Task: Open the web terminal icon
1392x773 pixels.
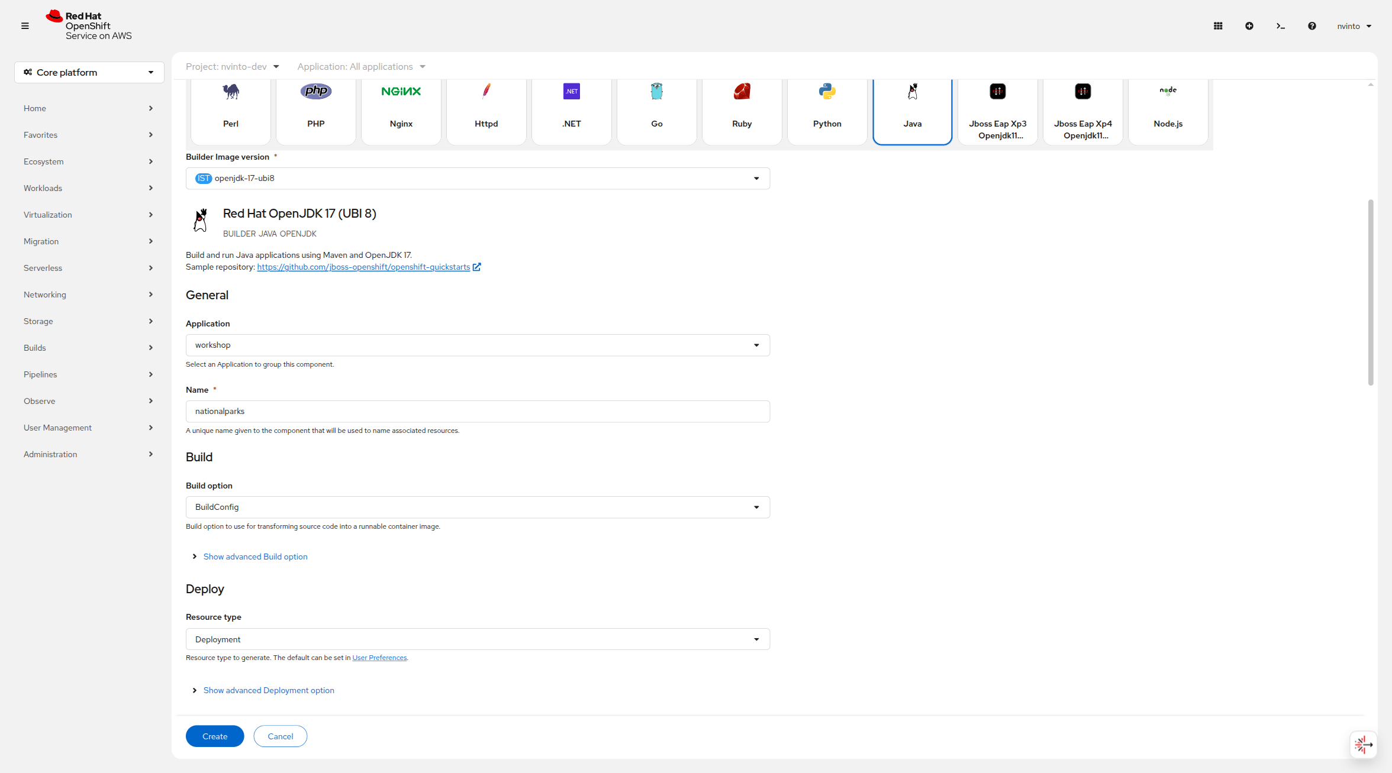Action: pyautogui.click(x=1281, y=26)
